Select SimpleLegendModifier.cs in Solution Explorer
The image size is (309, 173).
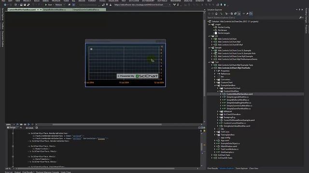coord(238,97)
